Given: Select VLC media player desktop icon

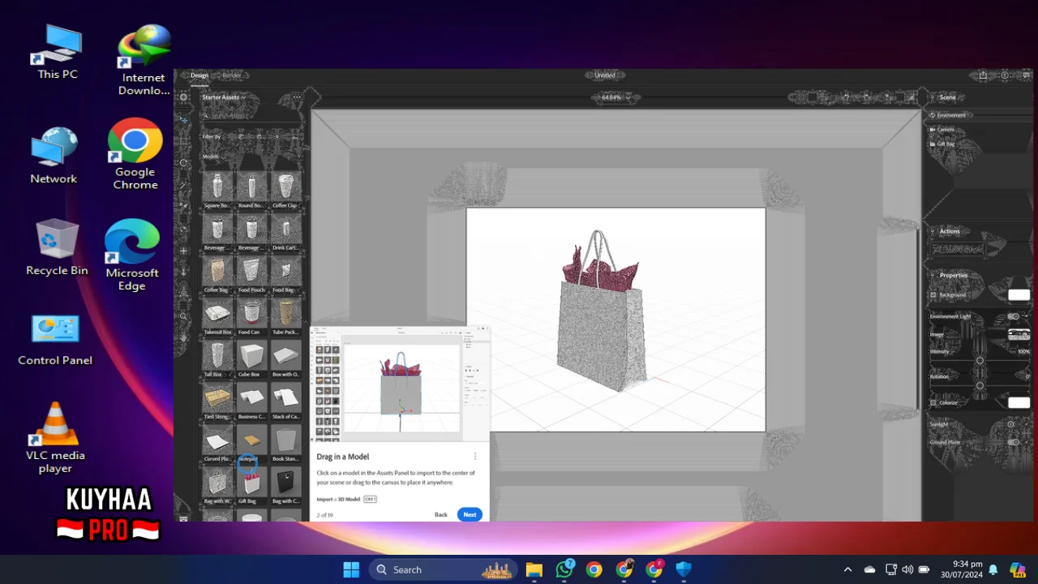Looking at the screenshot, I should [x=55, y=438].
